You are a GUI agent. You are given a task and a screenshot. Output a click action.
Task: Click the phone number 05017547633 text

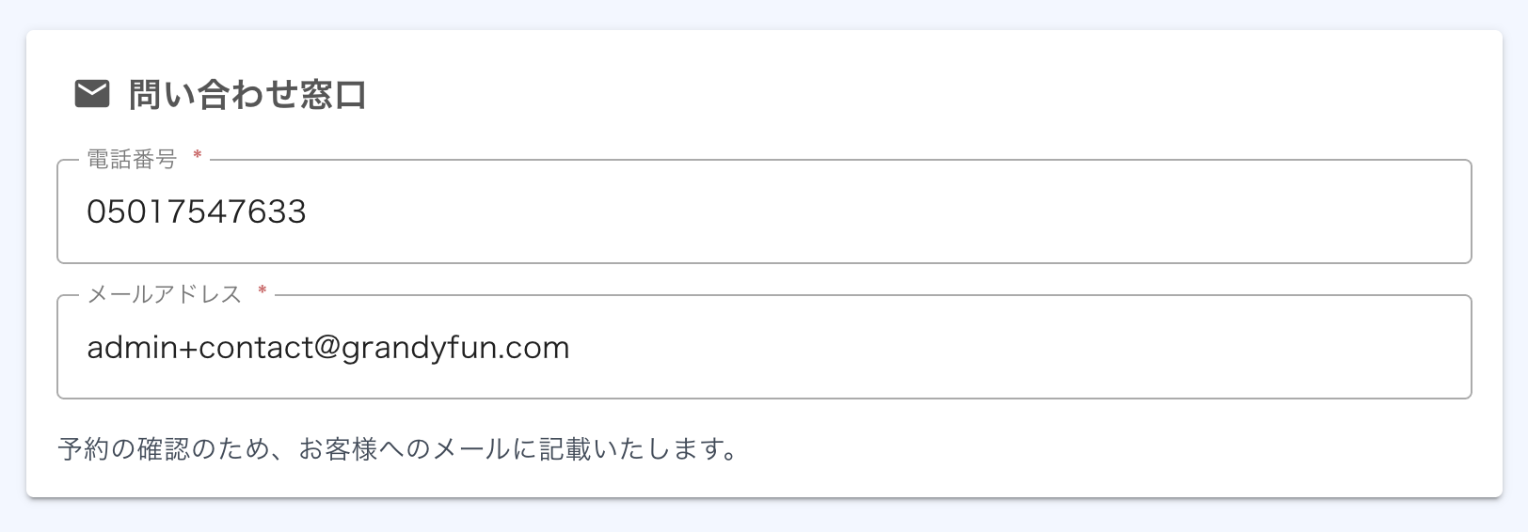point(197,212)
